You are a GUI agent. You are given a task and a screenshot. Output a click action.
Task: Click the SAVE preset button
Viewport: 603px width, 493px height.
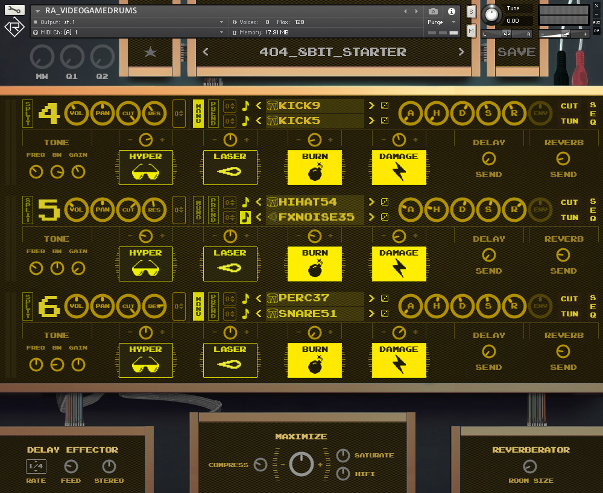517,52
